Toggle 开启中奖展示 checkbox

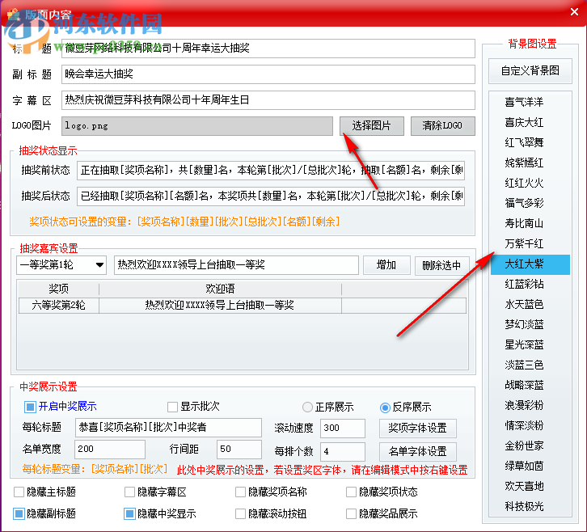tap(30, 407)
